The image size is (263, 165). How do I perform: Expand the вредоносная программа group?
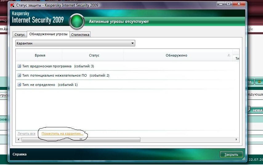tap(19, 66)
